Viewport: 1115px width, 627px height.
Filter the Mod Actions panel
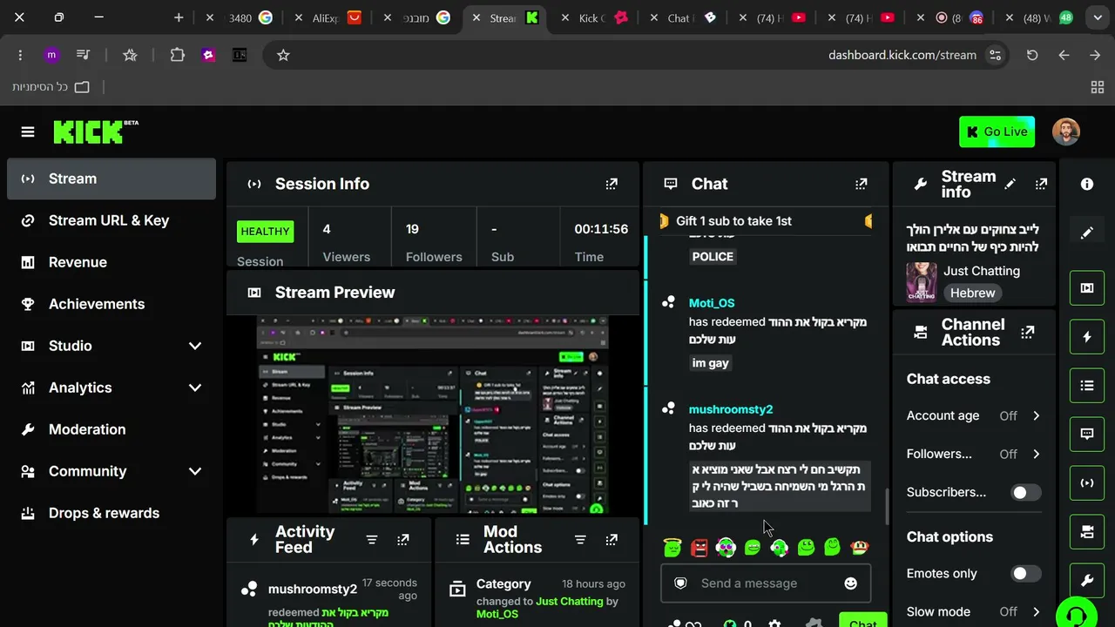(580, 540)
